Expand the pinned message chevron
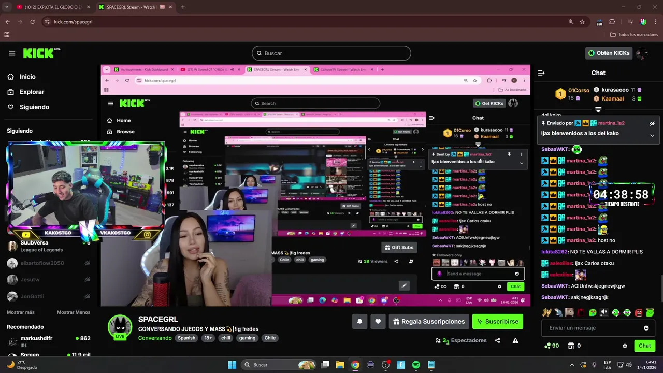Viewport: 663px width, 373px height. pos(652,136)
